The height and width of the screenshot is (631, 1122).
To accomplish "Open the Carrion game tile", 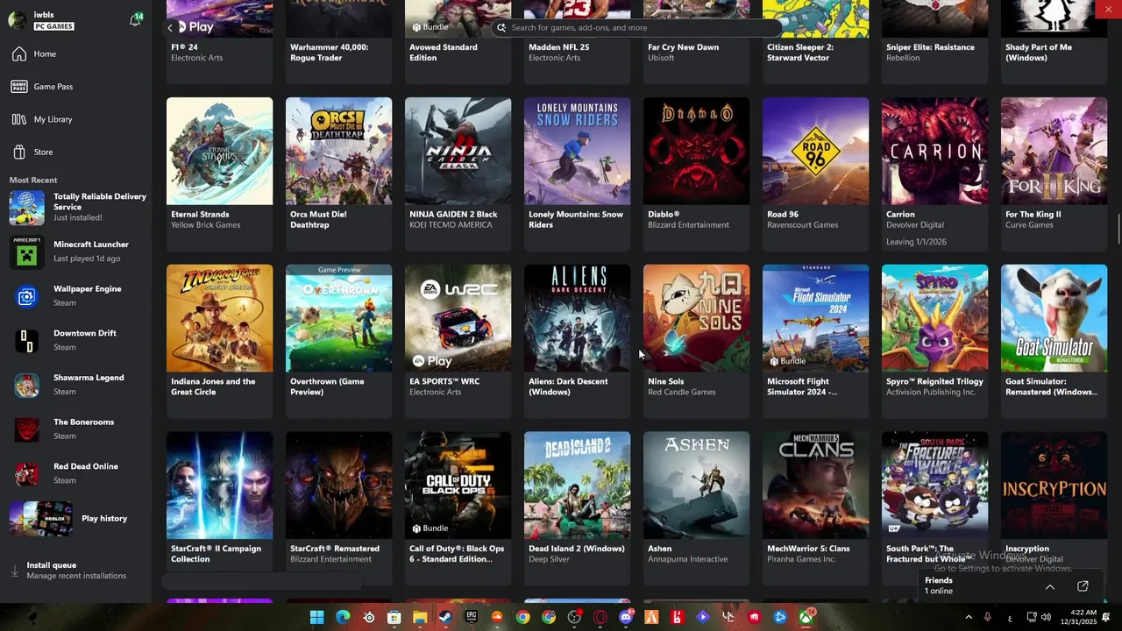I will (934, 173).
